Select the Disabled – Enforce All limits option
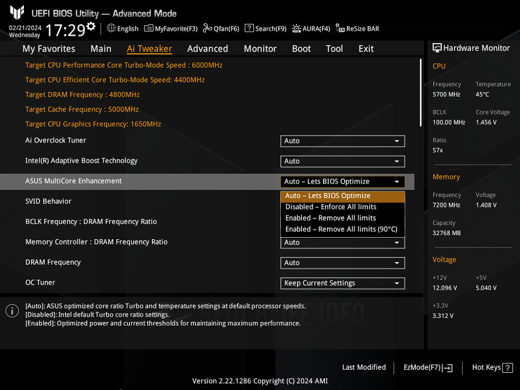The width and height of the screenshot is (520, 390). pyautogui.click(x=332, y=206)
